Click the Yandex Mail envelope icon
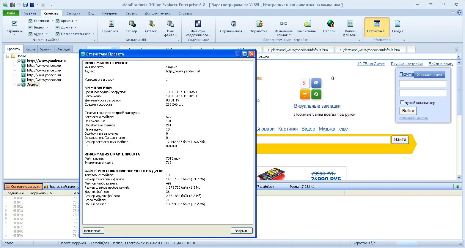This screenshot has width=465, height=248. coord(316,83)
